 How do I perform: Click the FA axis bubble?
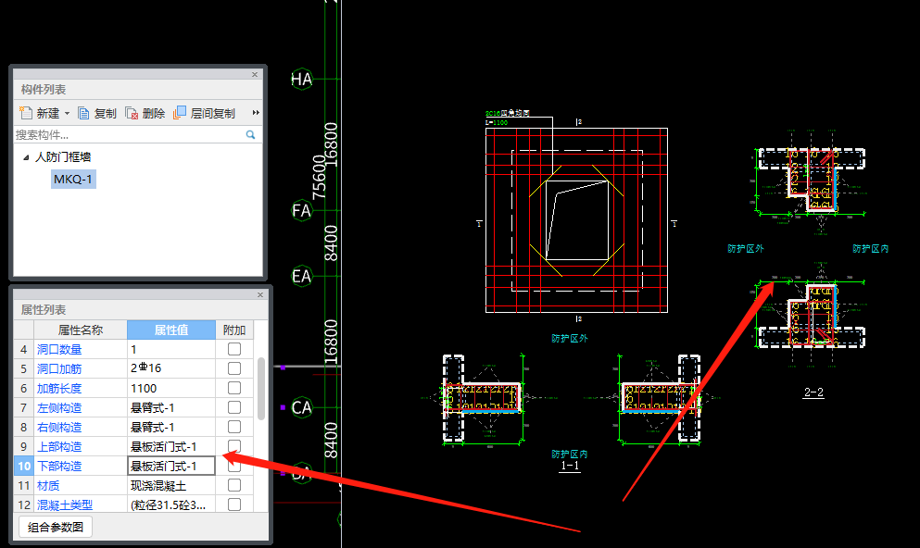[302, 210]
